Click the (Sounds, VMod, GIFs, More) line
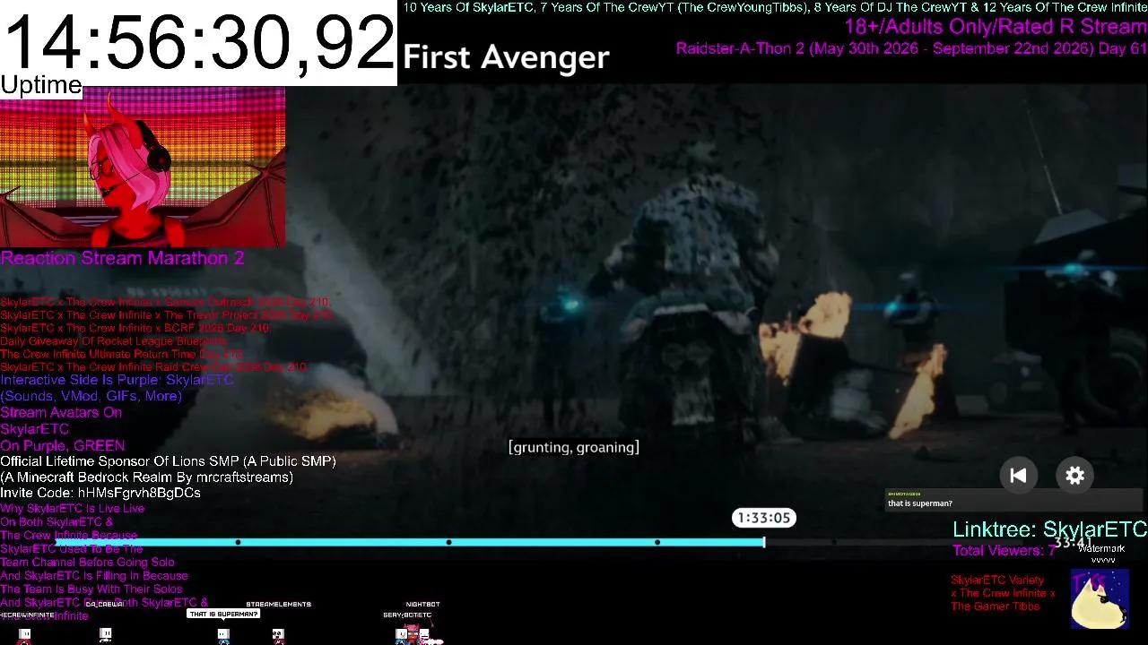The image size is (1148, 645). coord(91,396)
